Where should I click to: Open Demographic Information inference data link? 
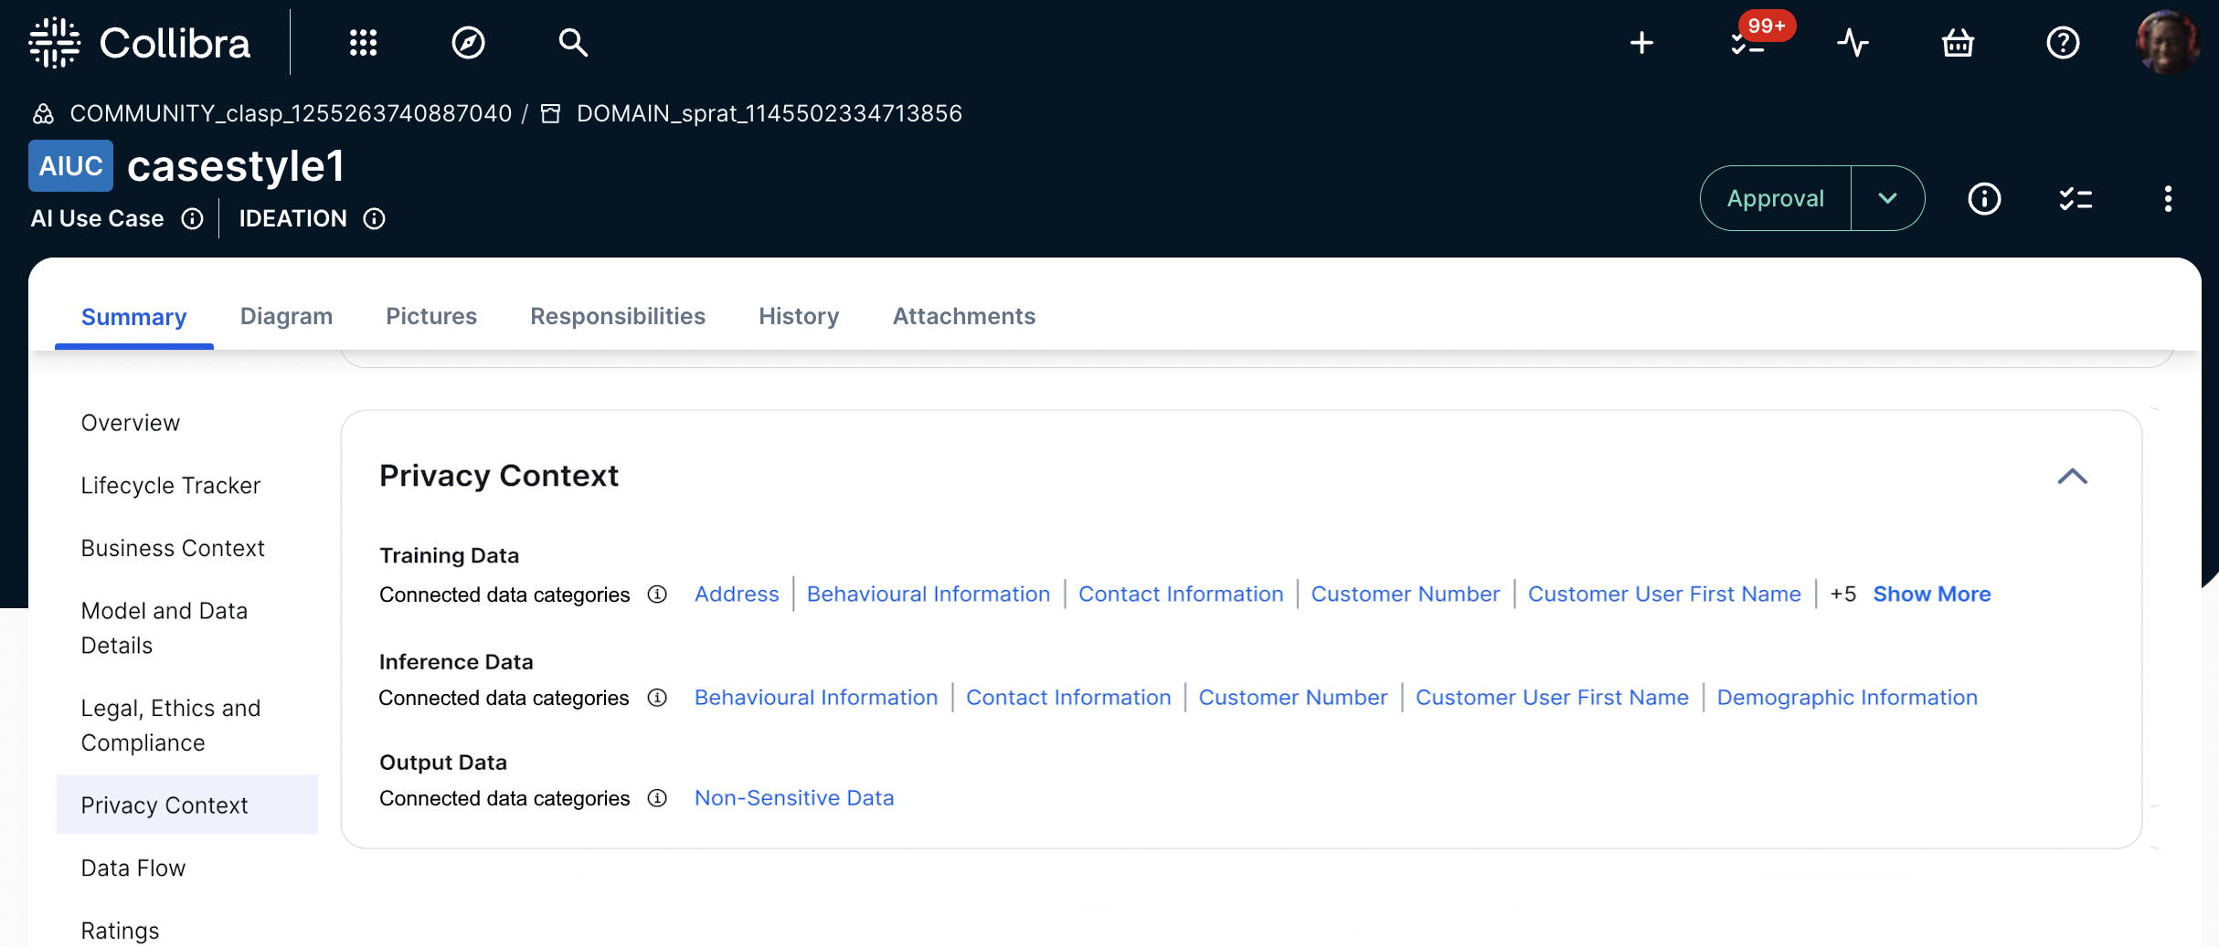(1847, 697)
